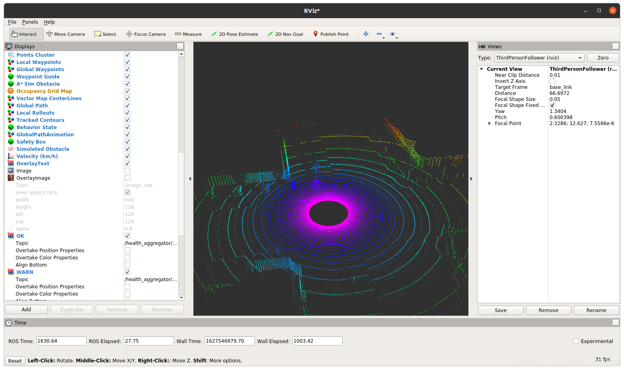This screenshot has width=624, height=370.
Task: Activate the Measure tool
Action: tap(188, 34)
